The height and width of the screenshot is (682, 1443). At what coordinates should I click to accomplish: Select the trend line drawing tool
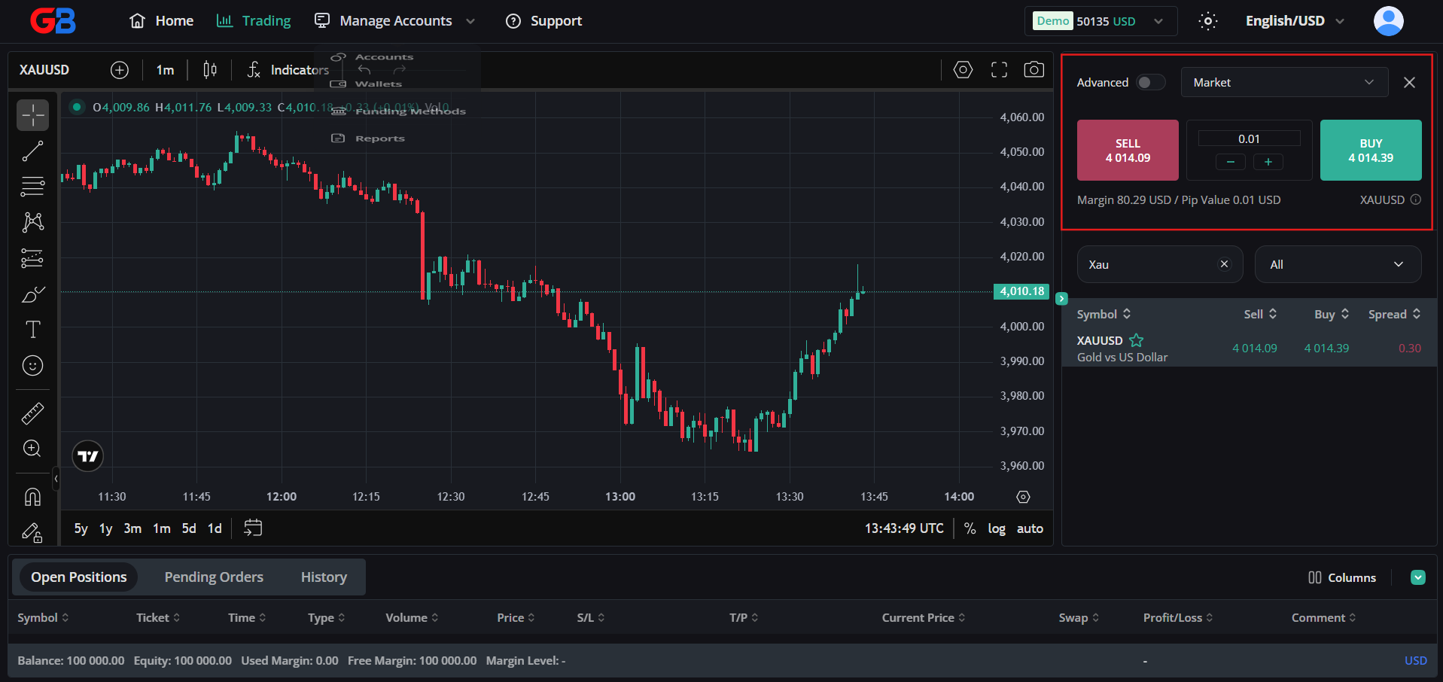33,151
